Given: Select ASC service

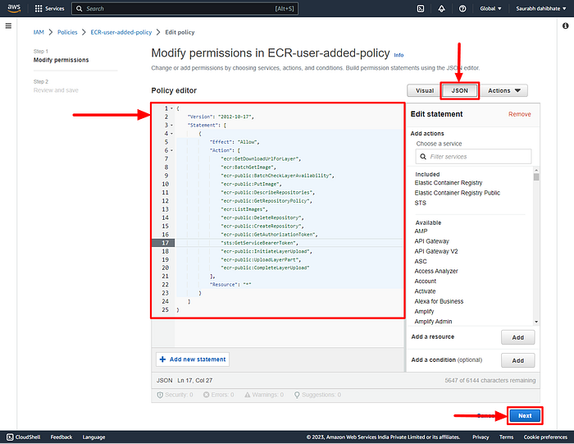Looking at the screenshot, I should click(x=421, y=261).
